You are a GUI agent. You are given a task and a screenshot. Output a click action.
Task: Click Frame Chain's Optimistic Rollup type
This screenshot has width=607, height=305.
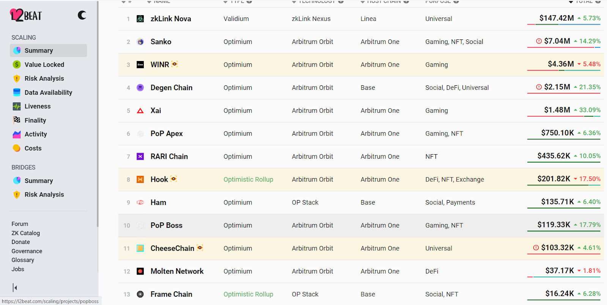tap(248, 294)
